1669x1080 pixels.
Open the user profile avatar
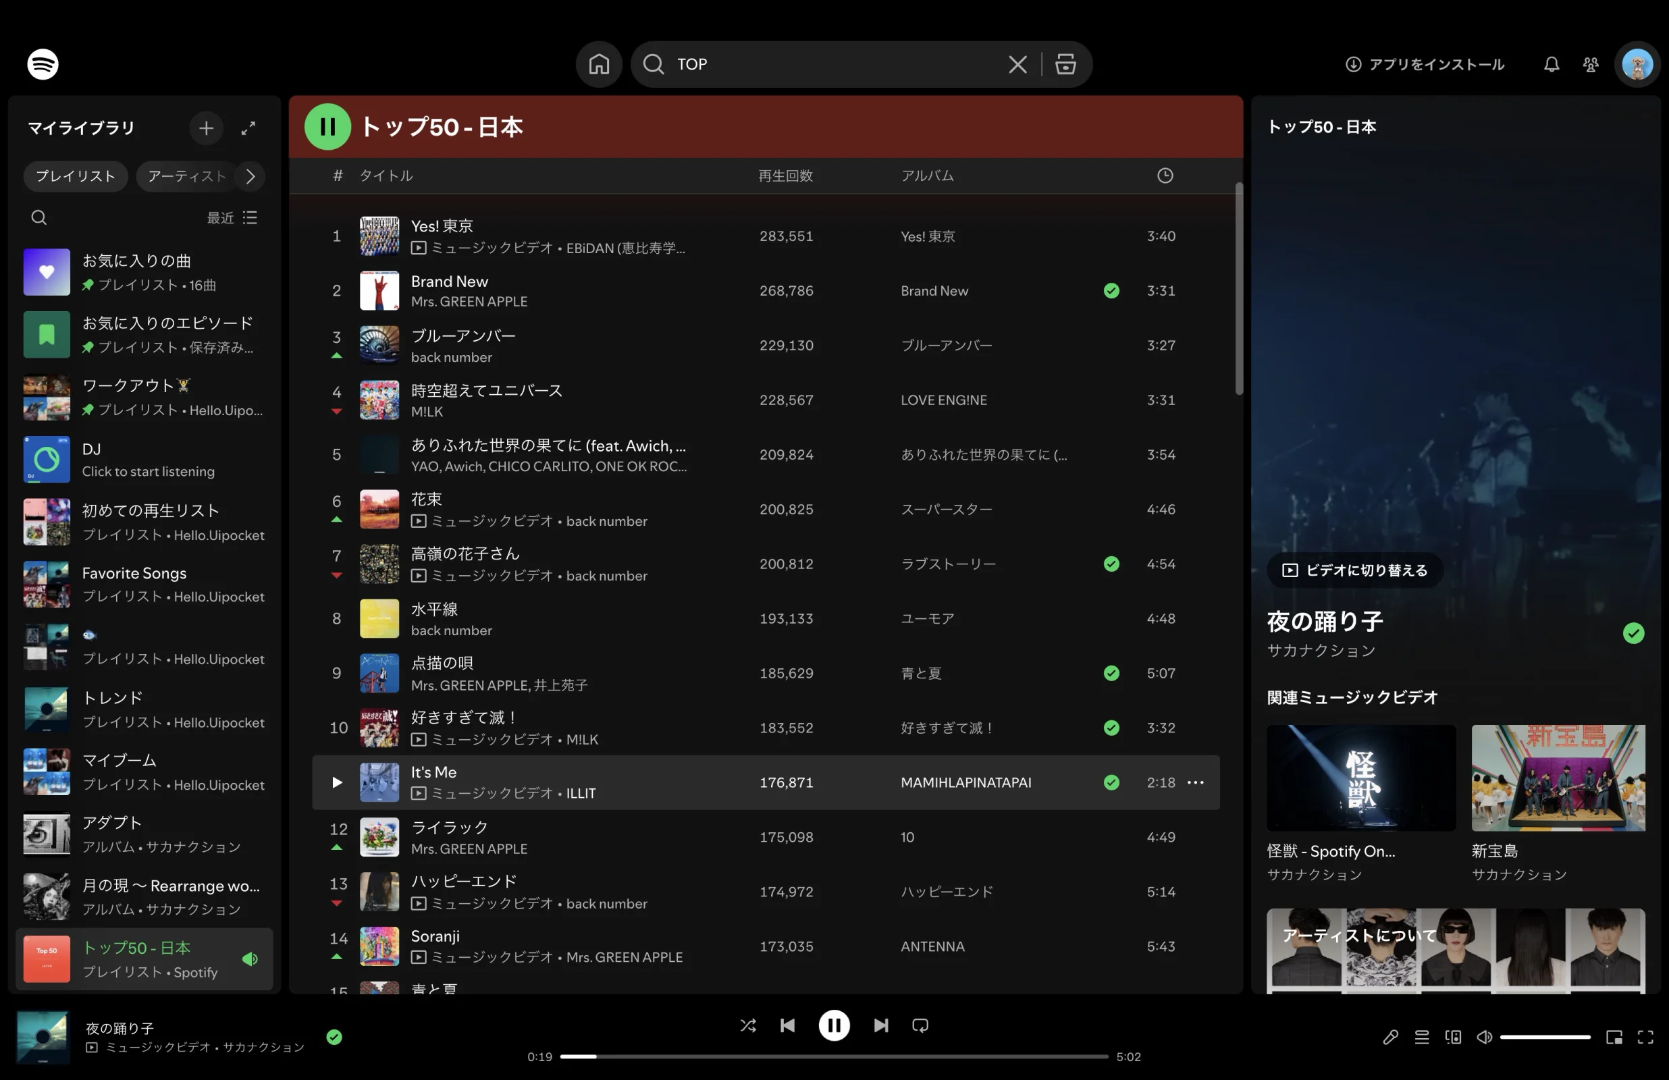(1637, 65)
